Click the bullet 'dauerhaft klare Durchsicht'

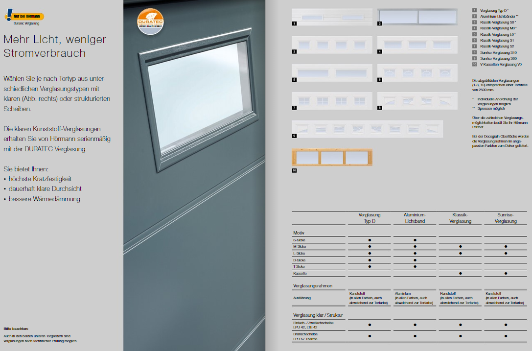45,189
